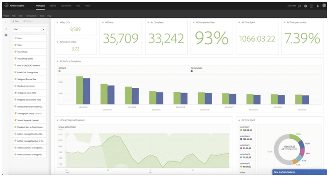
Task: Click the blue Ad Completes legend swatch
Action: click(192, 71)
